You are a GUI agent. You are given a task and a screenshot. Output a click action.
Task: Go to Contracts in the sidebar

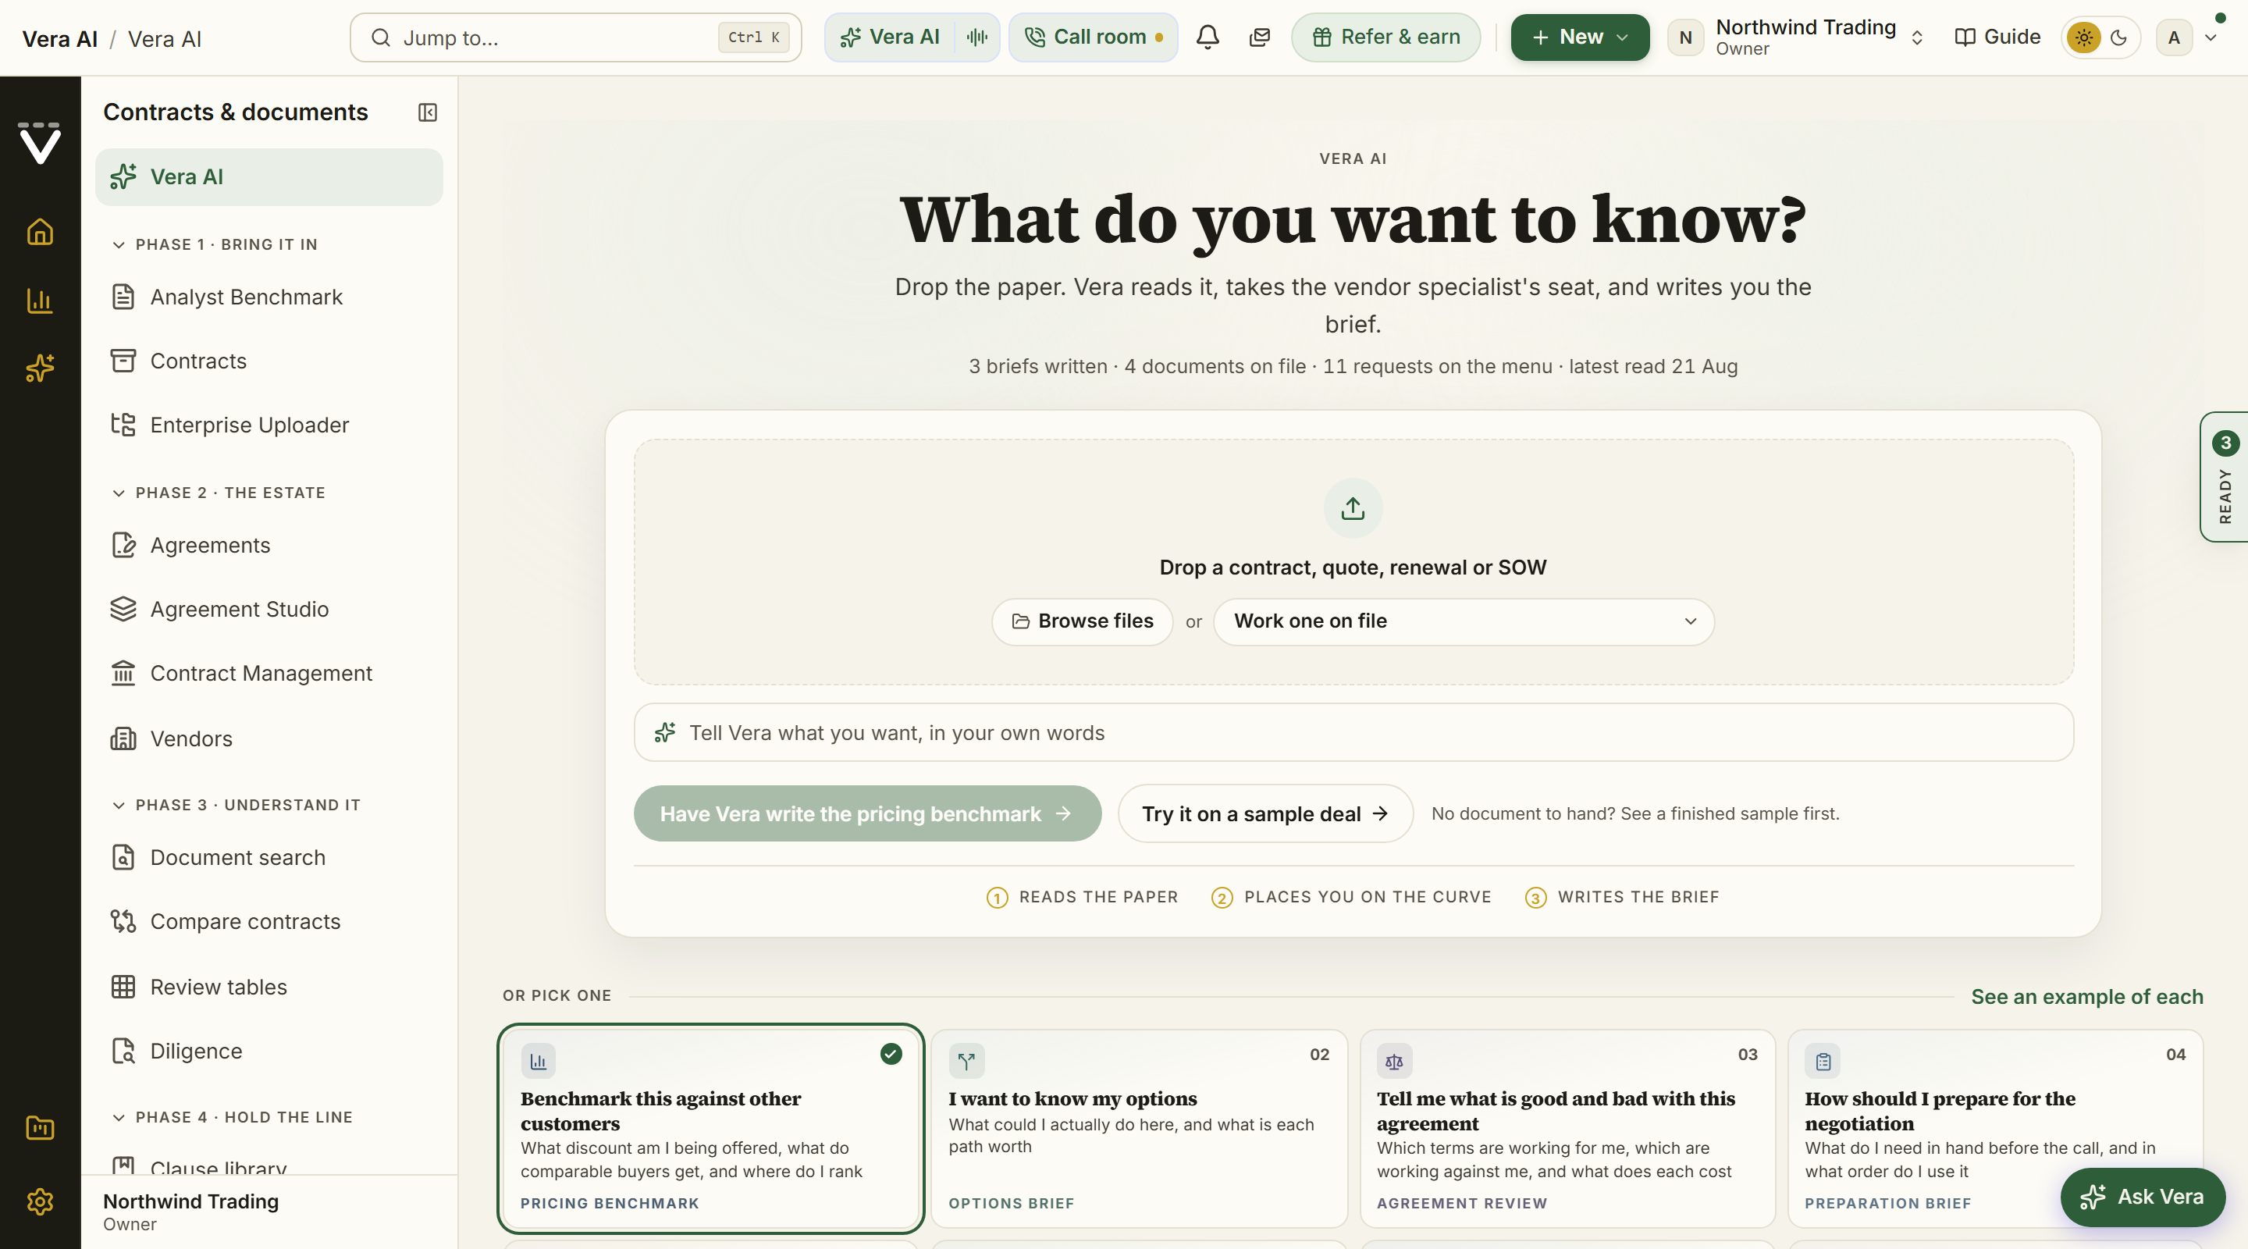point(269,361)
